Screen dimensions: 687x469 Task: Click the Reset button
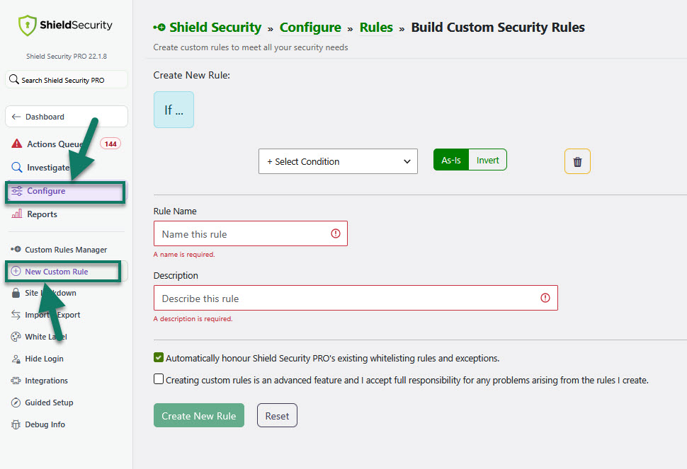pyautogui.click(x=277, y=415)
